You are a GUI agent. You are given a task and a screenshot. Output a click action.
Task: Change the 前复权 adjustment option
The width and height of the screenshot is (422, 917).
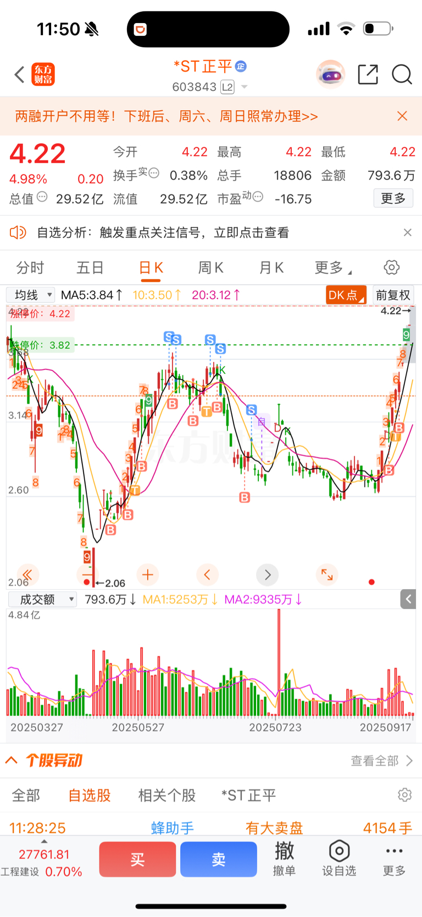pos(393,295)
